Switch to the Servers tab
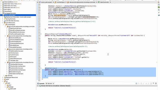This screenshot has height=90, width=160. (x=50, y=83)
